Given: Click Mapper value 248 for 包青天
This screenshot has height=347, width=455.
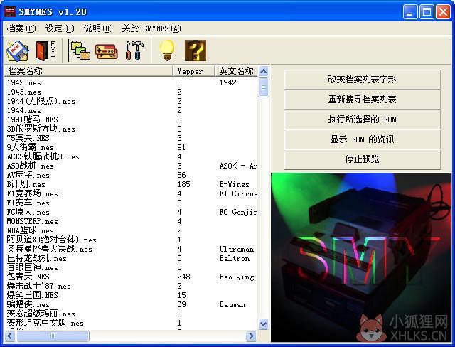Looking at the screenshot, I should [183, 277].
